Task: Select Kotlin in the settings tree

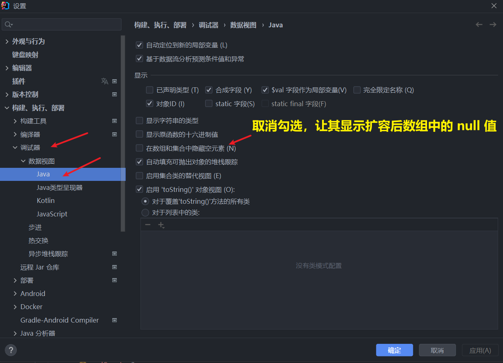Action: click(x=45, y=200)
